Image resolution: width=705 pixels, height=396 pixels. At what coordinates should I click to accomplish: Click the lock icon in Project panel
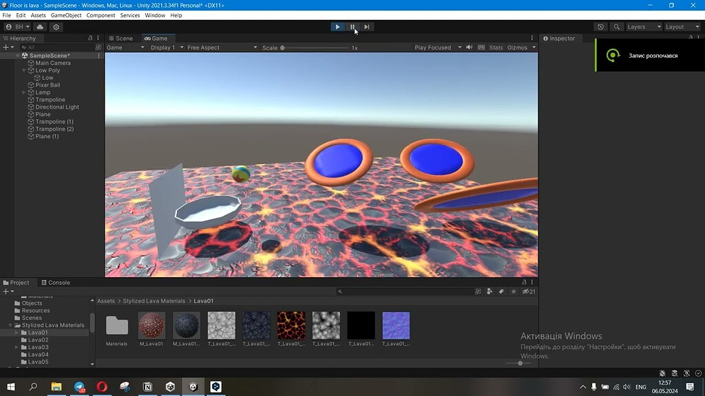click(x=523, y=282)
